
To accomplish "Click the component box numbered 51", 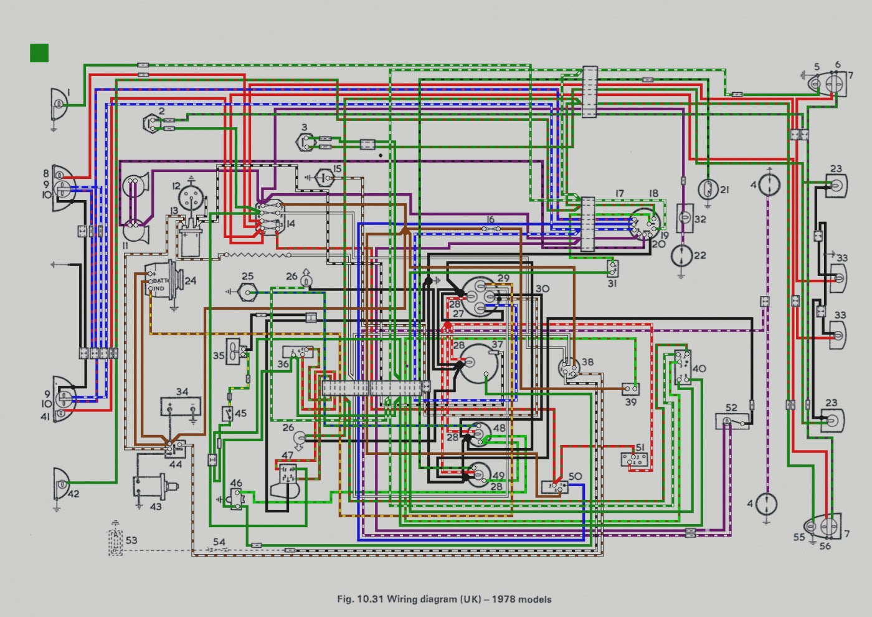I will (635, 460).
